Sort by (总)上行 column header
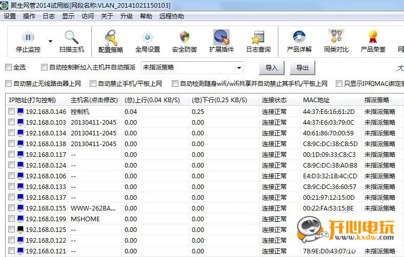This screenshot has height=257, width=404. (155, 100)
